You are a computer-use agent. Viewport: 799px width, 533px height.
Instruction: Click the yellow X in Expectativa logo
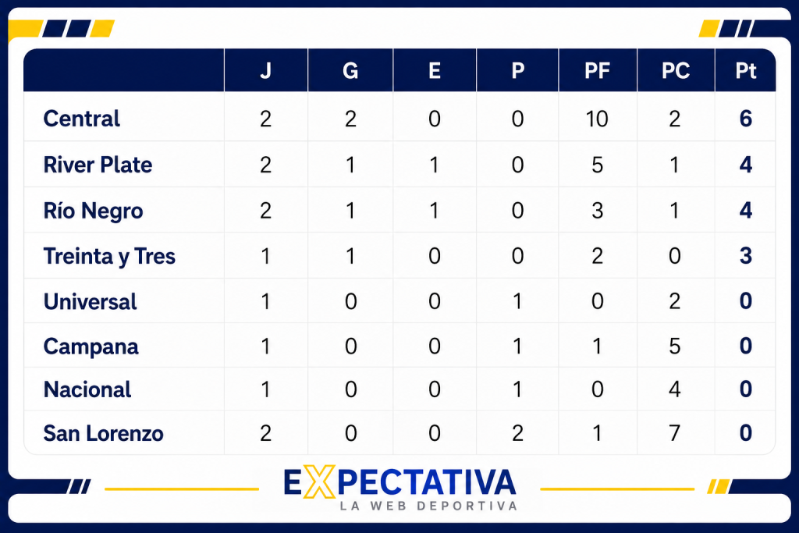click(x=319, y=481)
